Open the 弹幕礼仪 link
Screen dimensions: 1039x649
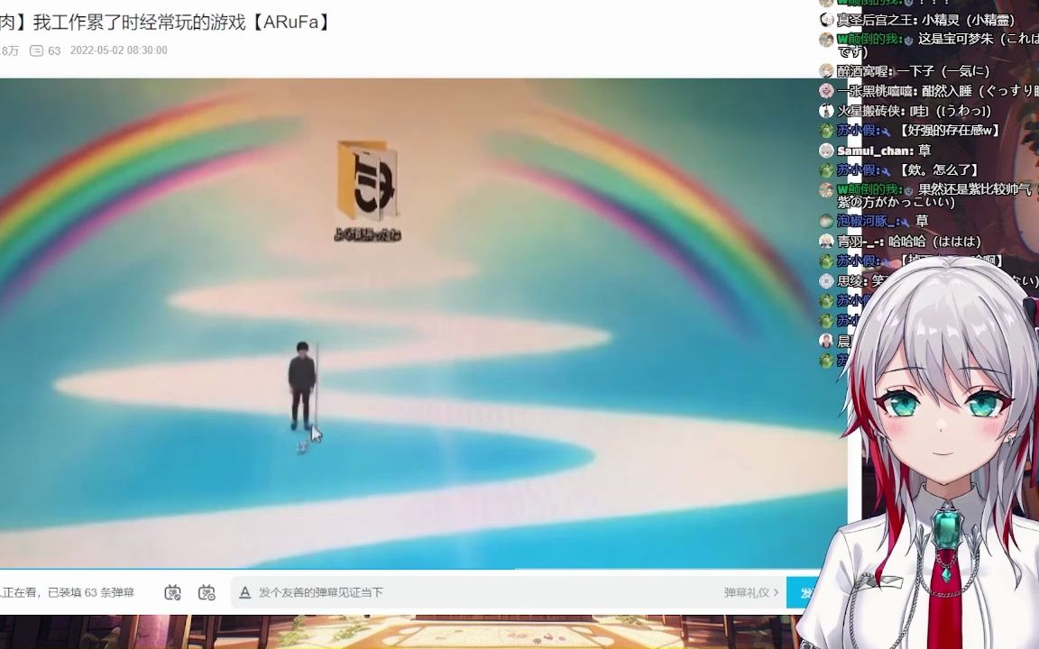tap(746, 593)
